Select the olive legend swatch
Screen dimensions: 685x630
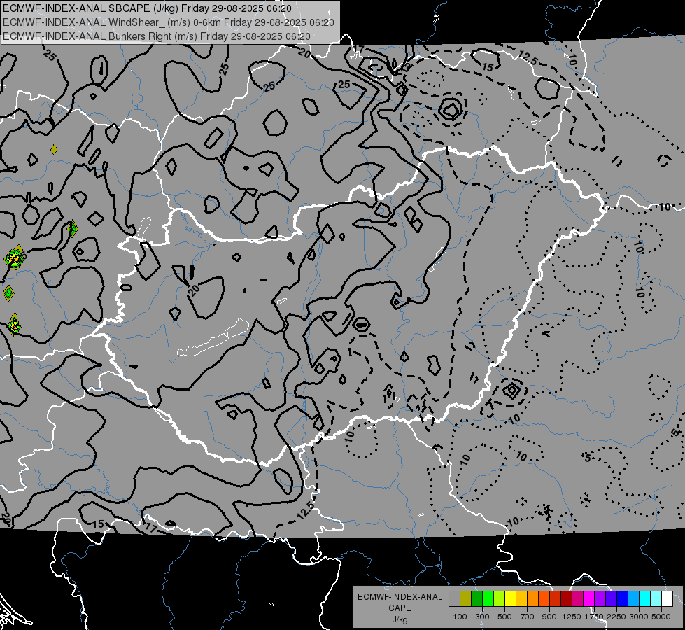coord(466,599)
